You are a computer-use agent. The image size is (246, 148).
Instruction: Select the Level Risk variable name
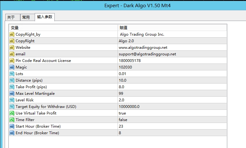[24, 100]
